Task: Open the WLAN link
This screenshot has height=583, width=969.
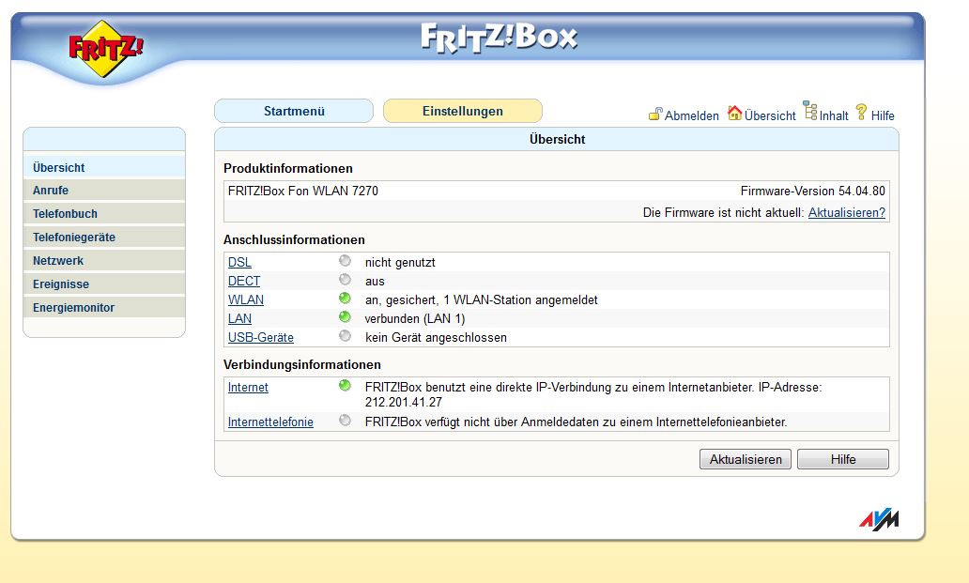Action: [x=246, y=299]
